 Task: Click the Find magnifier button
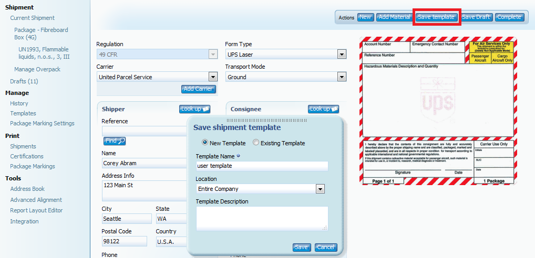[x=115, y=141]
